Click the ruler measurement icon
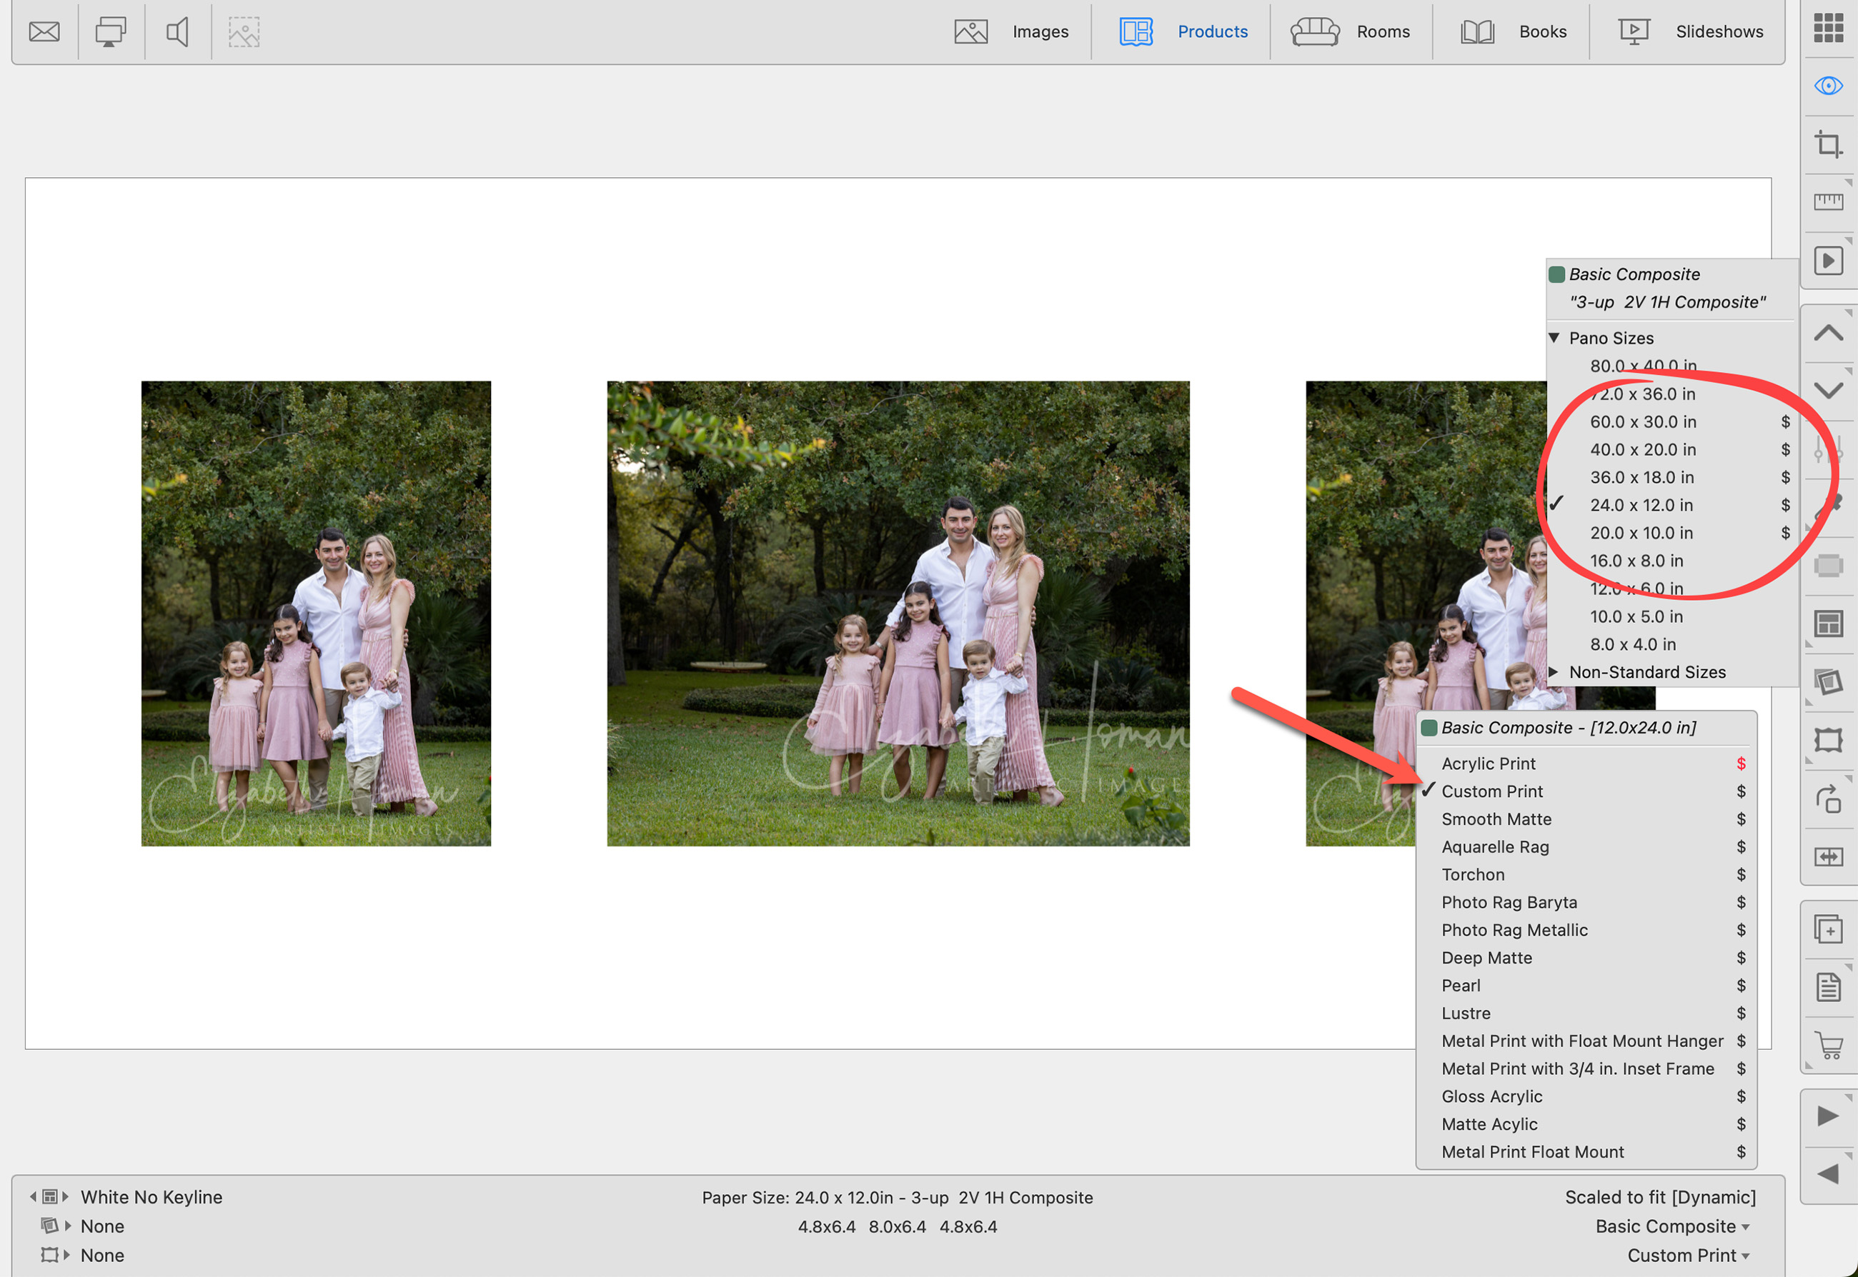The image size is (1858, 1277). pos(1827,201)
